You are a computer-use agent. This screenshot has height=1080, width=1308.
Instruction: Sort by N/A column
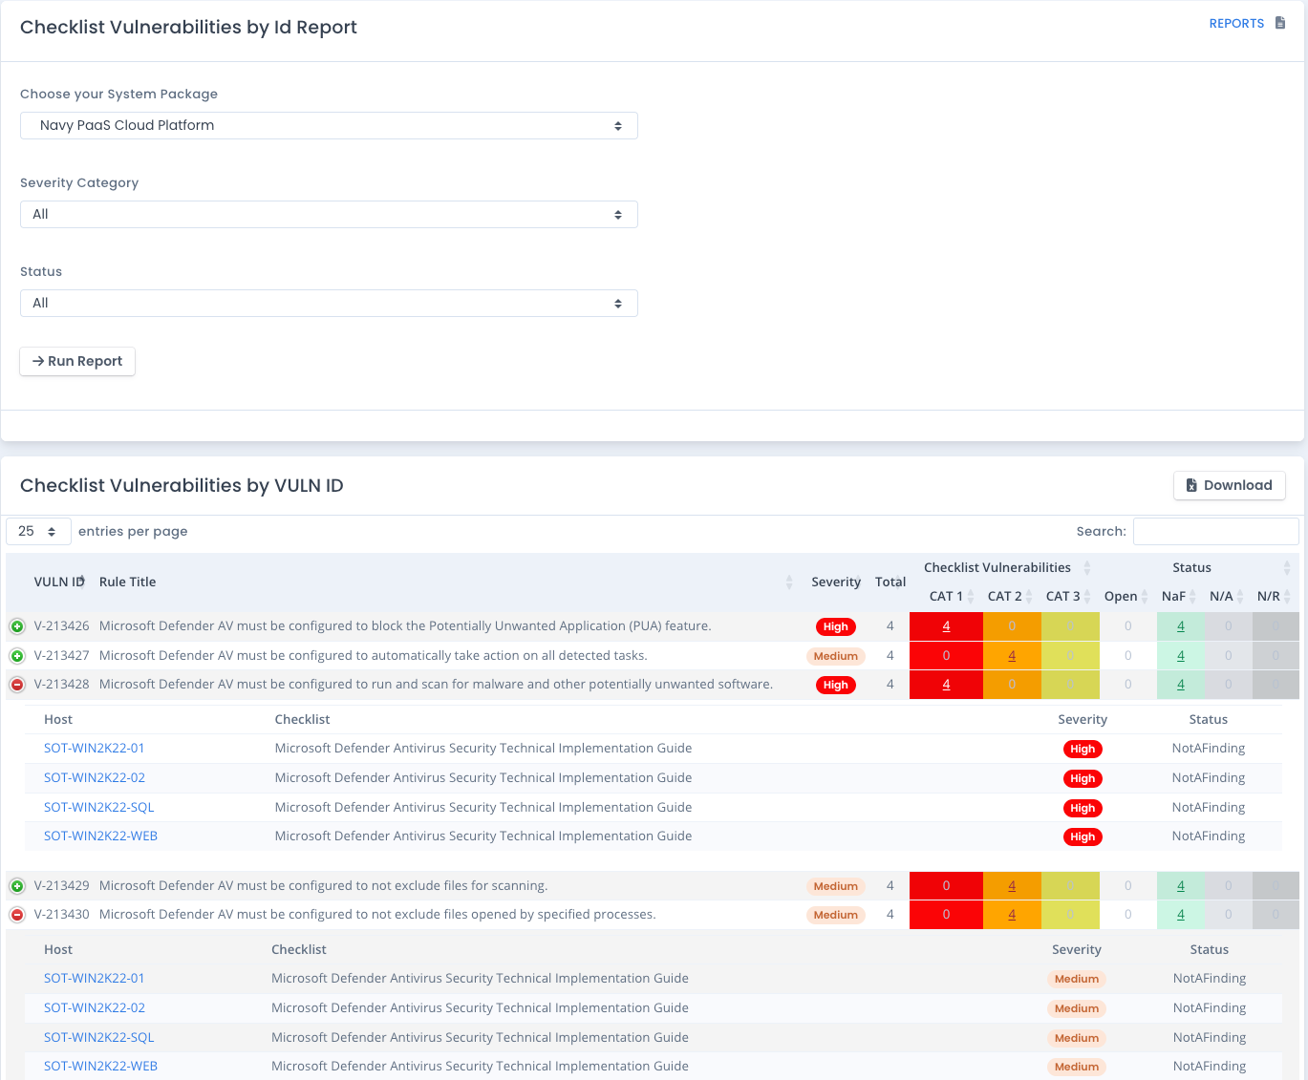tap(1226, 596)
